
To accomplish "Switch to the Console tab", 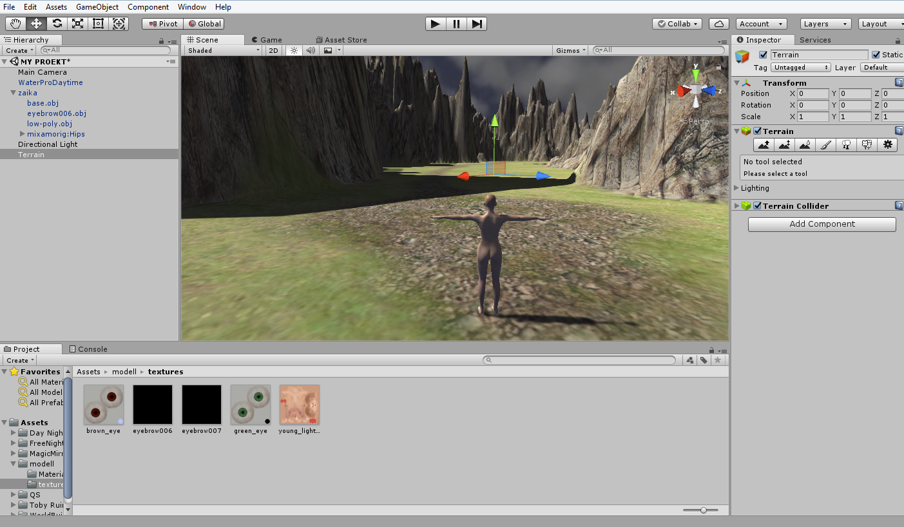I will 88,349.
